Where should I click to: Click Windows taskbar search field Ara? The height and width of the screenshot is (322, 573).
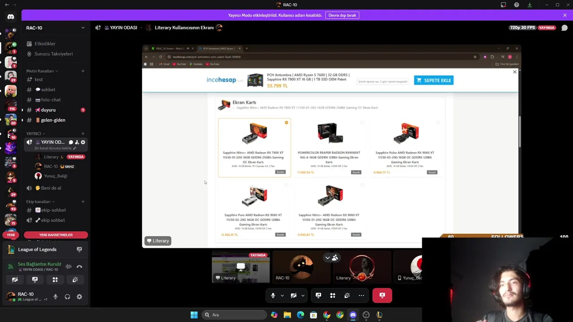[x=234, y=315]
